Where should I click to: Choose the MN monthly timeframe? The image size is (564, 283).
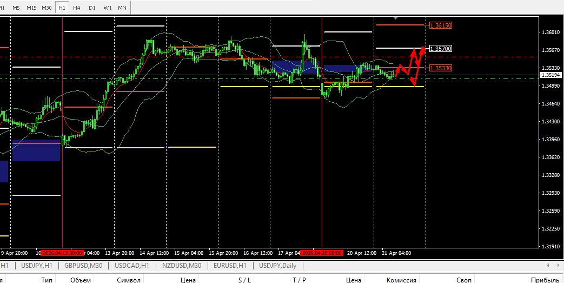click(x=123, y=8)
